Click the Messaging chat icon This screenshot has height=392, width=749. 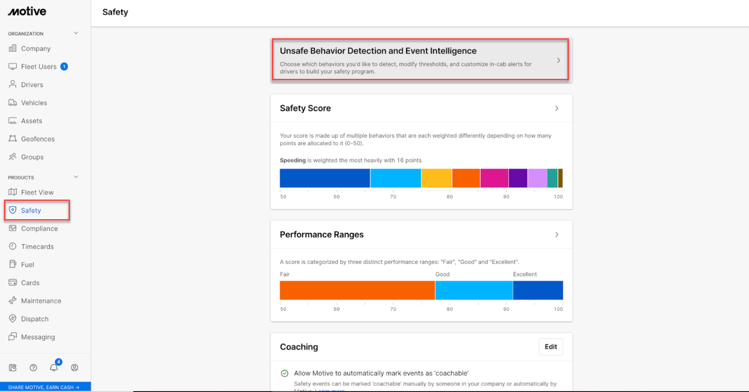coord(12,337)
